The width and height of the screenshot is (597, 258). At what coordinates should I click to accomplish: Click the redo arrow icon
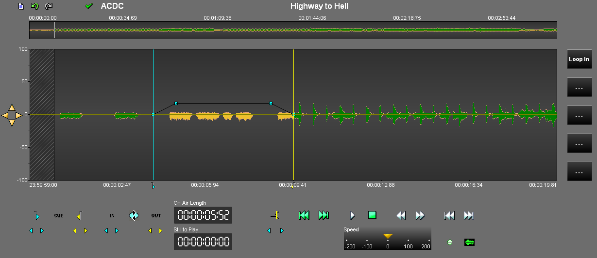tap(48, 6)
